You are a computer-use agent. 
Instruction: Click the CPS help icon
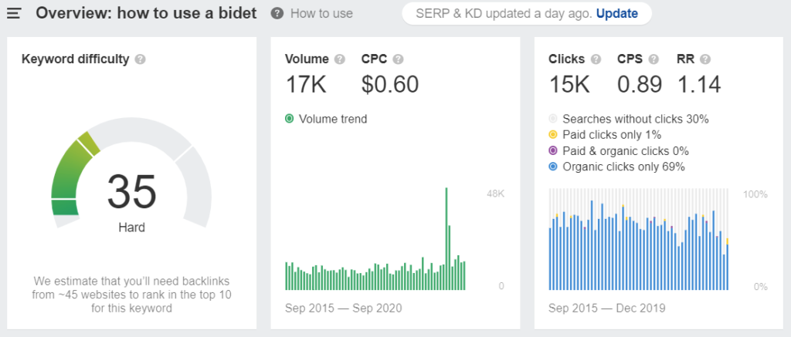pyautogui.click(x=654, y=59)
